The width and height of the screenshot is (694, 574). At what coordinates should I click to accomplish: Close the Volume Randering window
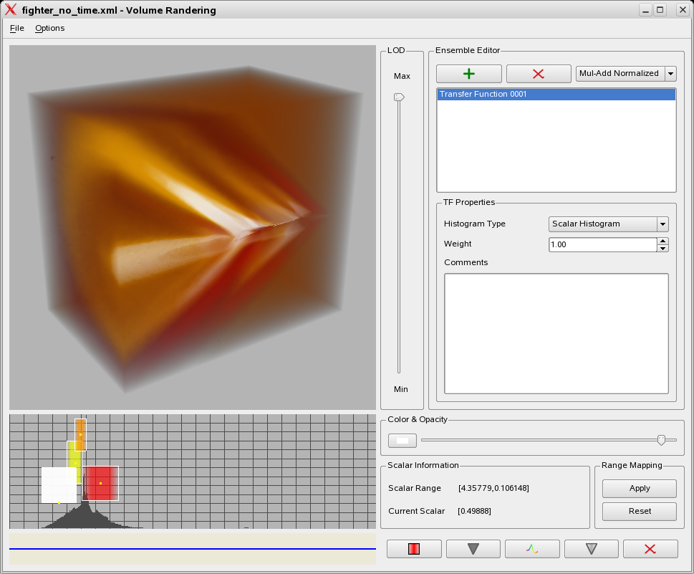tap(683, 10)
